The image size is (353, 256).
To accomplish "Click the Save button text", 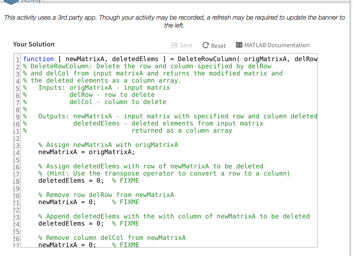I will 185,45.
